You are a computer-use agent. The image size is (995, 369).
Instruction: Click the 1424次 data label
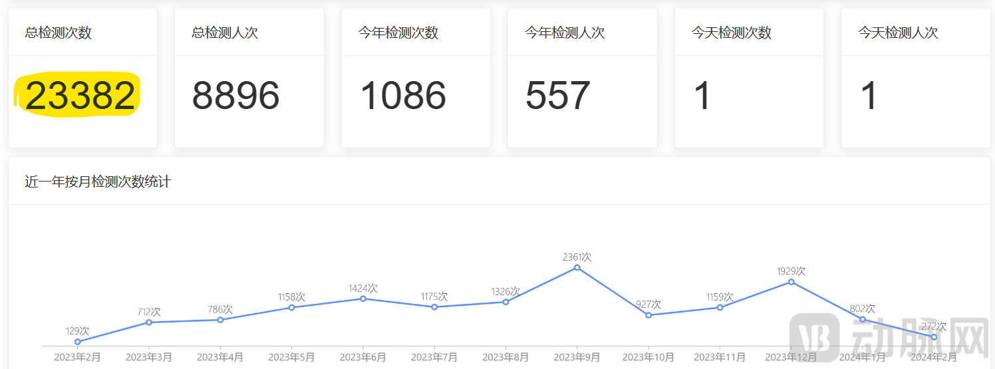click(x=363, y=288)
